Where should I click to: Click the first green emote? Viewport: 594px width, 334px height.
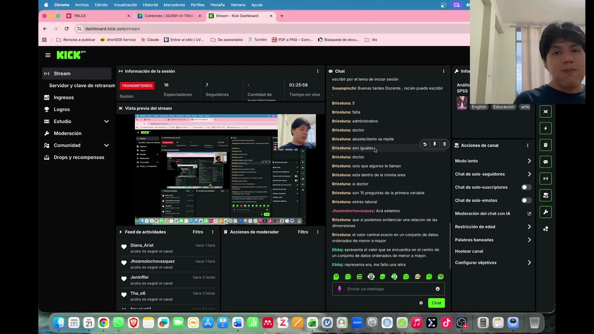tap(336, 276)
